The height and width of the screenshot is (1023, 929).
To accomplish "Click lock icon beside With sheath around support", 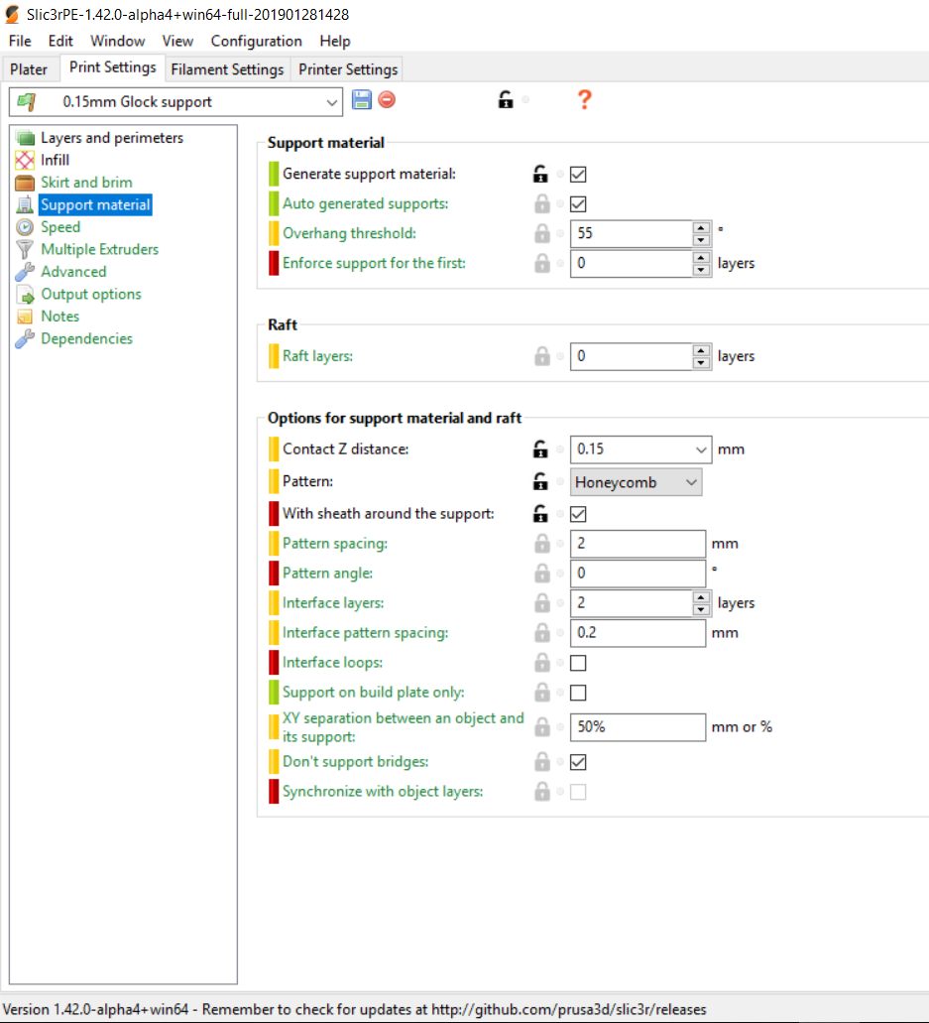I will coord(540,514).
